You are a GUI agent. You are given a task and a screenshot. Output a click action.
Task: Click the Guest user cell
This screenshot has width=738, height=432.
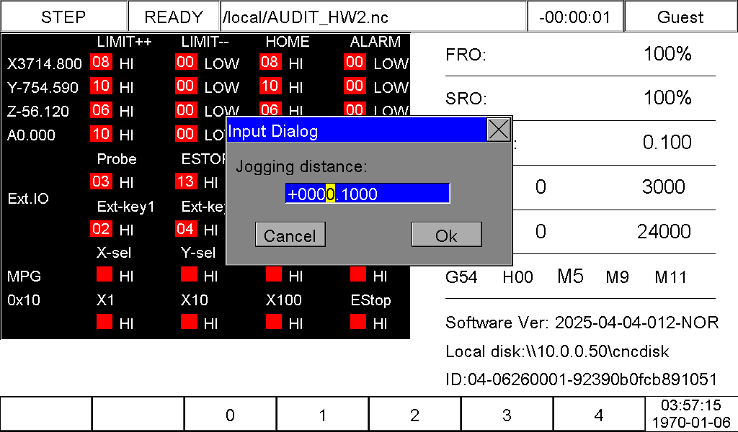click(680, 17)
